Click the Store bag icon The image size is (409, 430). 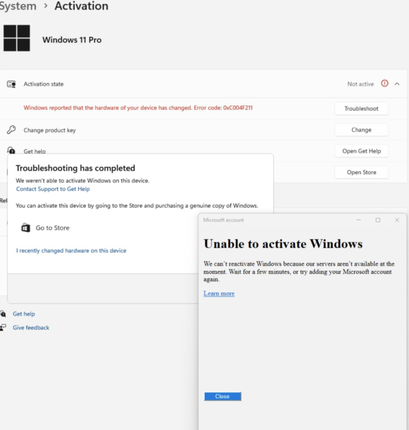[26, 227]
